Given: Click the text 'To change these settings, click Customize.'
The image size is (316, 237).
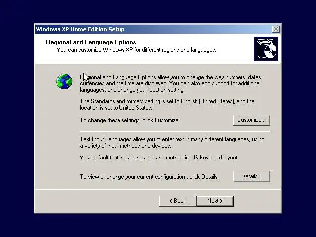Looking at the screenshot, I should 130,120.
